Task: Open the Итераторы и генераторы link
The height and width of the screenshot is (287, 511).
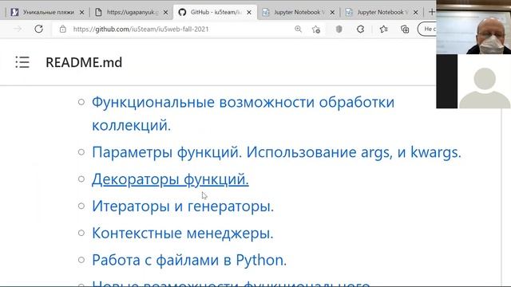Action: [x=183, y=206]
